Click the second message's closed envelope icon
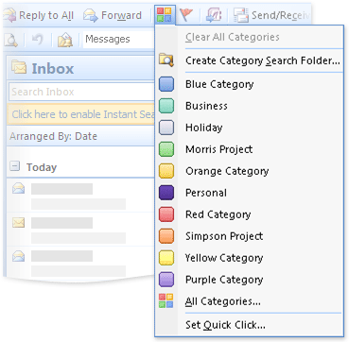Screen dimensions: 349x342 tap(18, 223)
